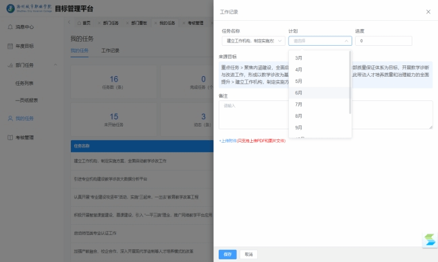Open the 任务名称 dropdown
Image resolution: width=438 pixels, height=262 pixels.
[x=253, y=40]
